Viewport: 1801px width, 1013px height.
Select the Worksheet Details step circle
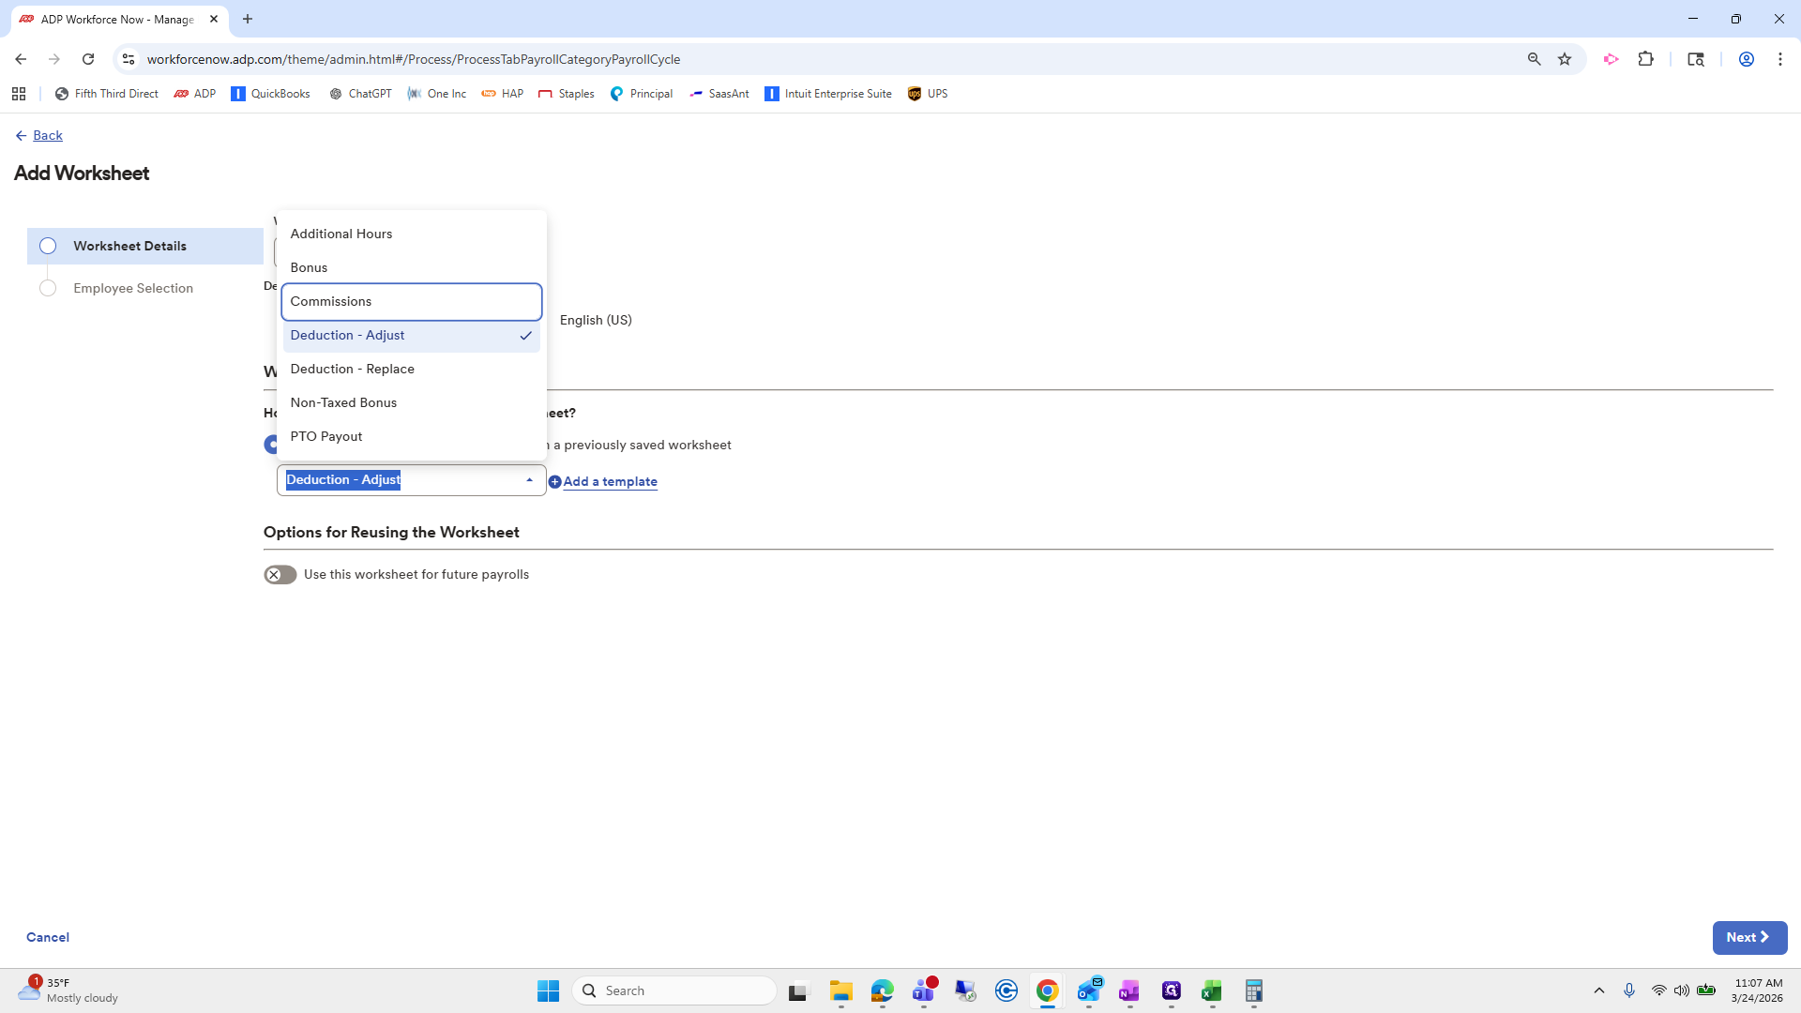click(x=48, y=246)
